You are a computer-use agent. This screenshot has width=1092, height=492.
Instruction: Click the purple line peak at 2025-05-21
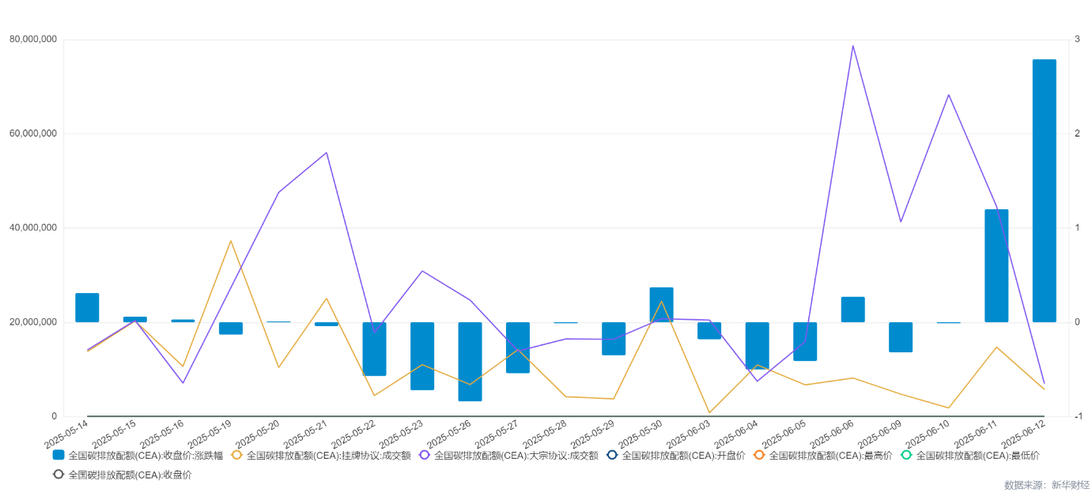[x=327, y=152]
